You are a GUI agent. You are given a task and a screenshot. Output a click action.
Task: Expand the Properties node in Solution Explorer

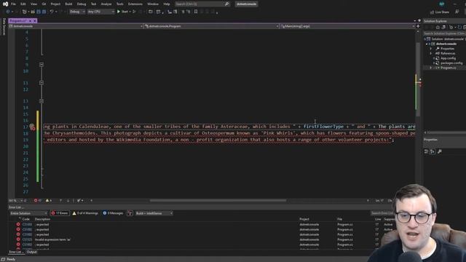(x=431, y=49)
